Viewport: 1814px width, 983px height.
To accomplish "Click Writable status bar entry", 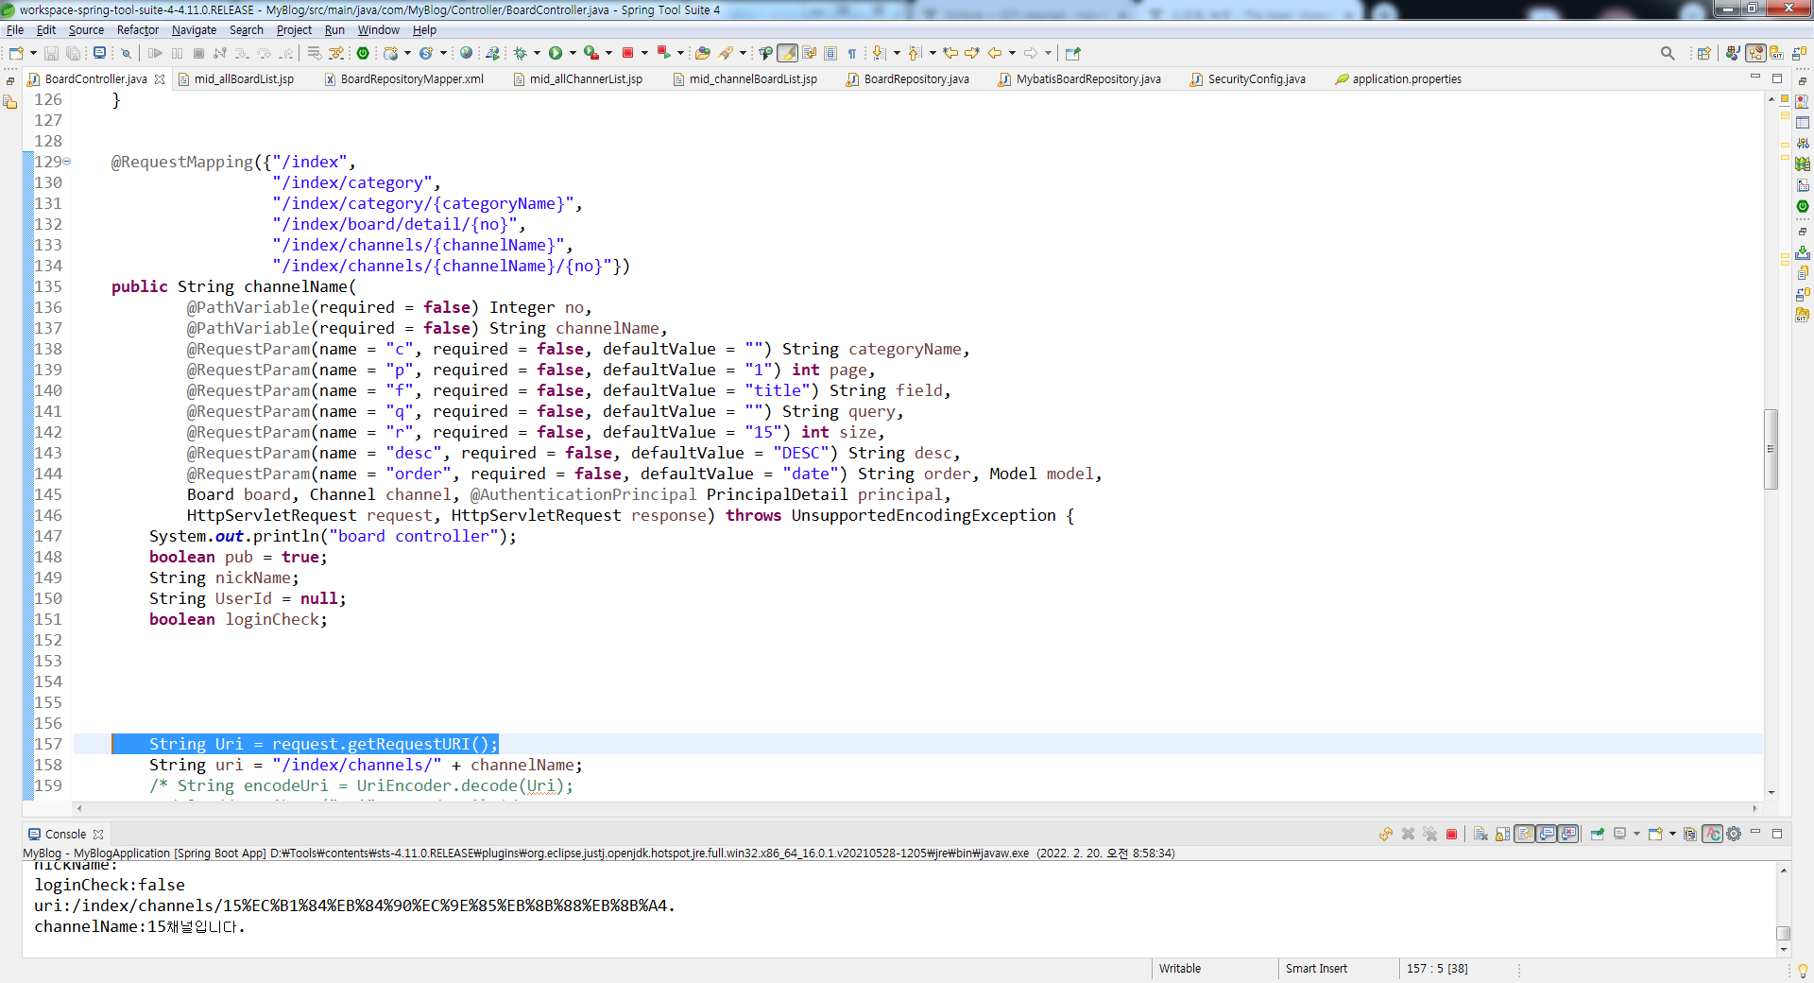I will [x=1180, y=969].
